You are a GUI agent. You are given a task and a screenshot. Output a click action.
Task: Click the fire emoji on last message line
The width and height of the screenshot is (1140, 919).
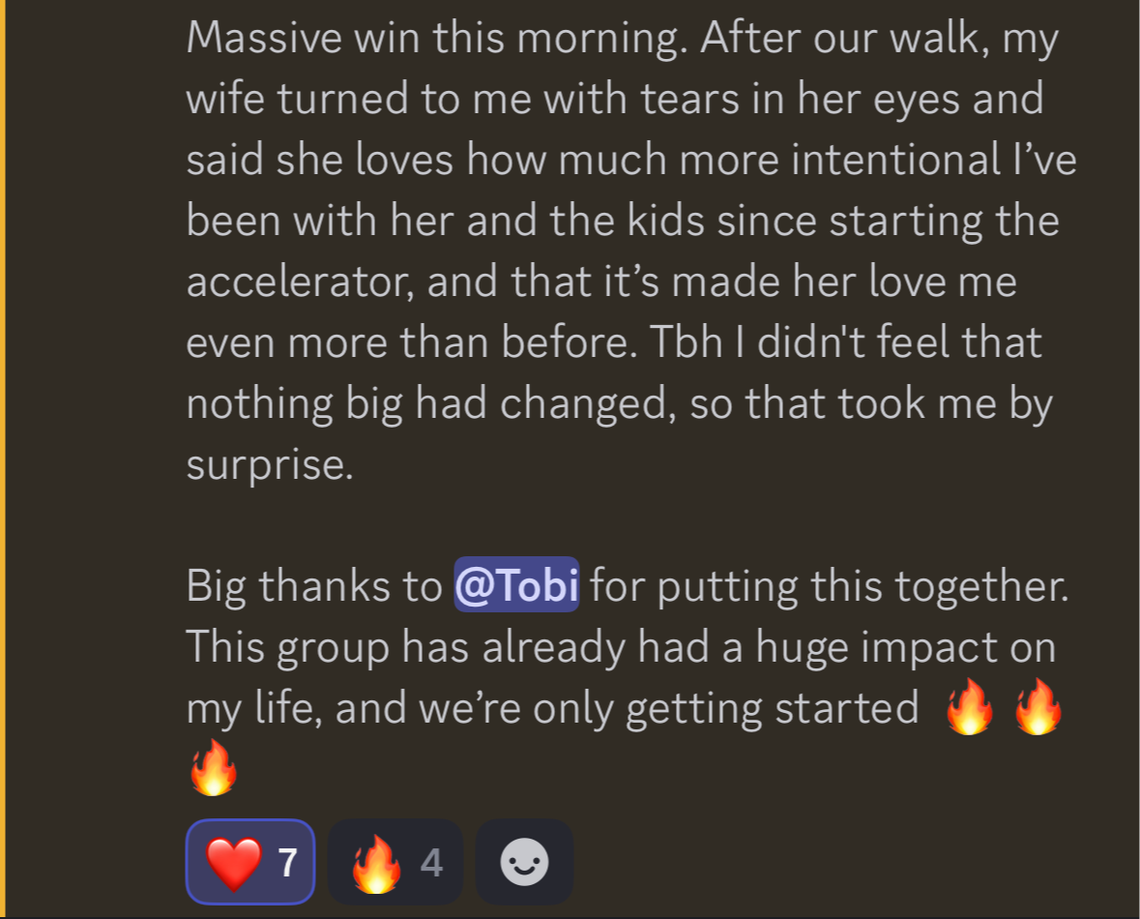coord(213,768)
